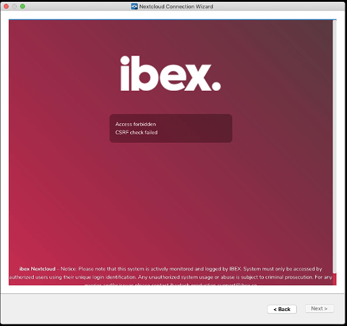Click the vertical scrollbar thumb of the page
The width and height of the screenshot is (347, 326).
click(335, 146)
